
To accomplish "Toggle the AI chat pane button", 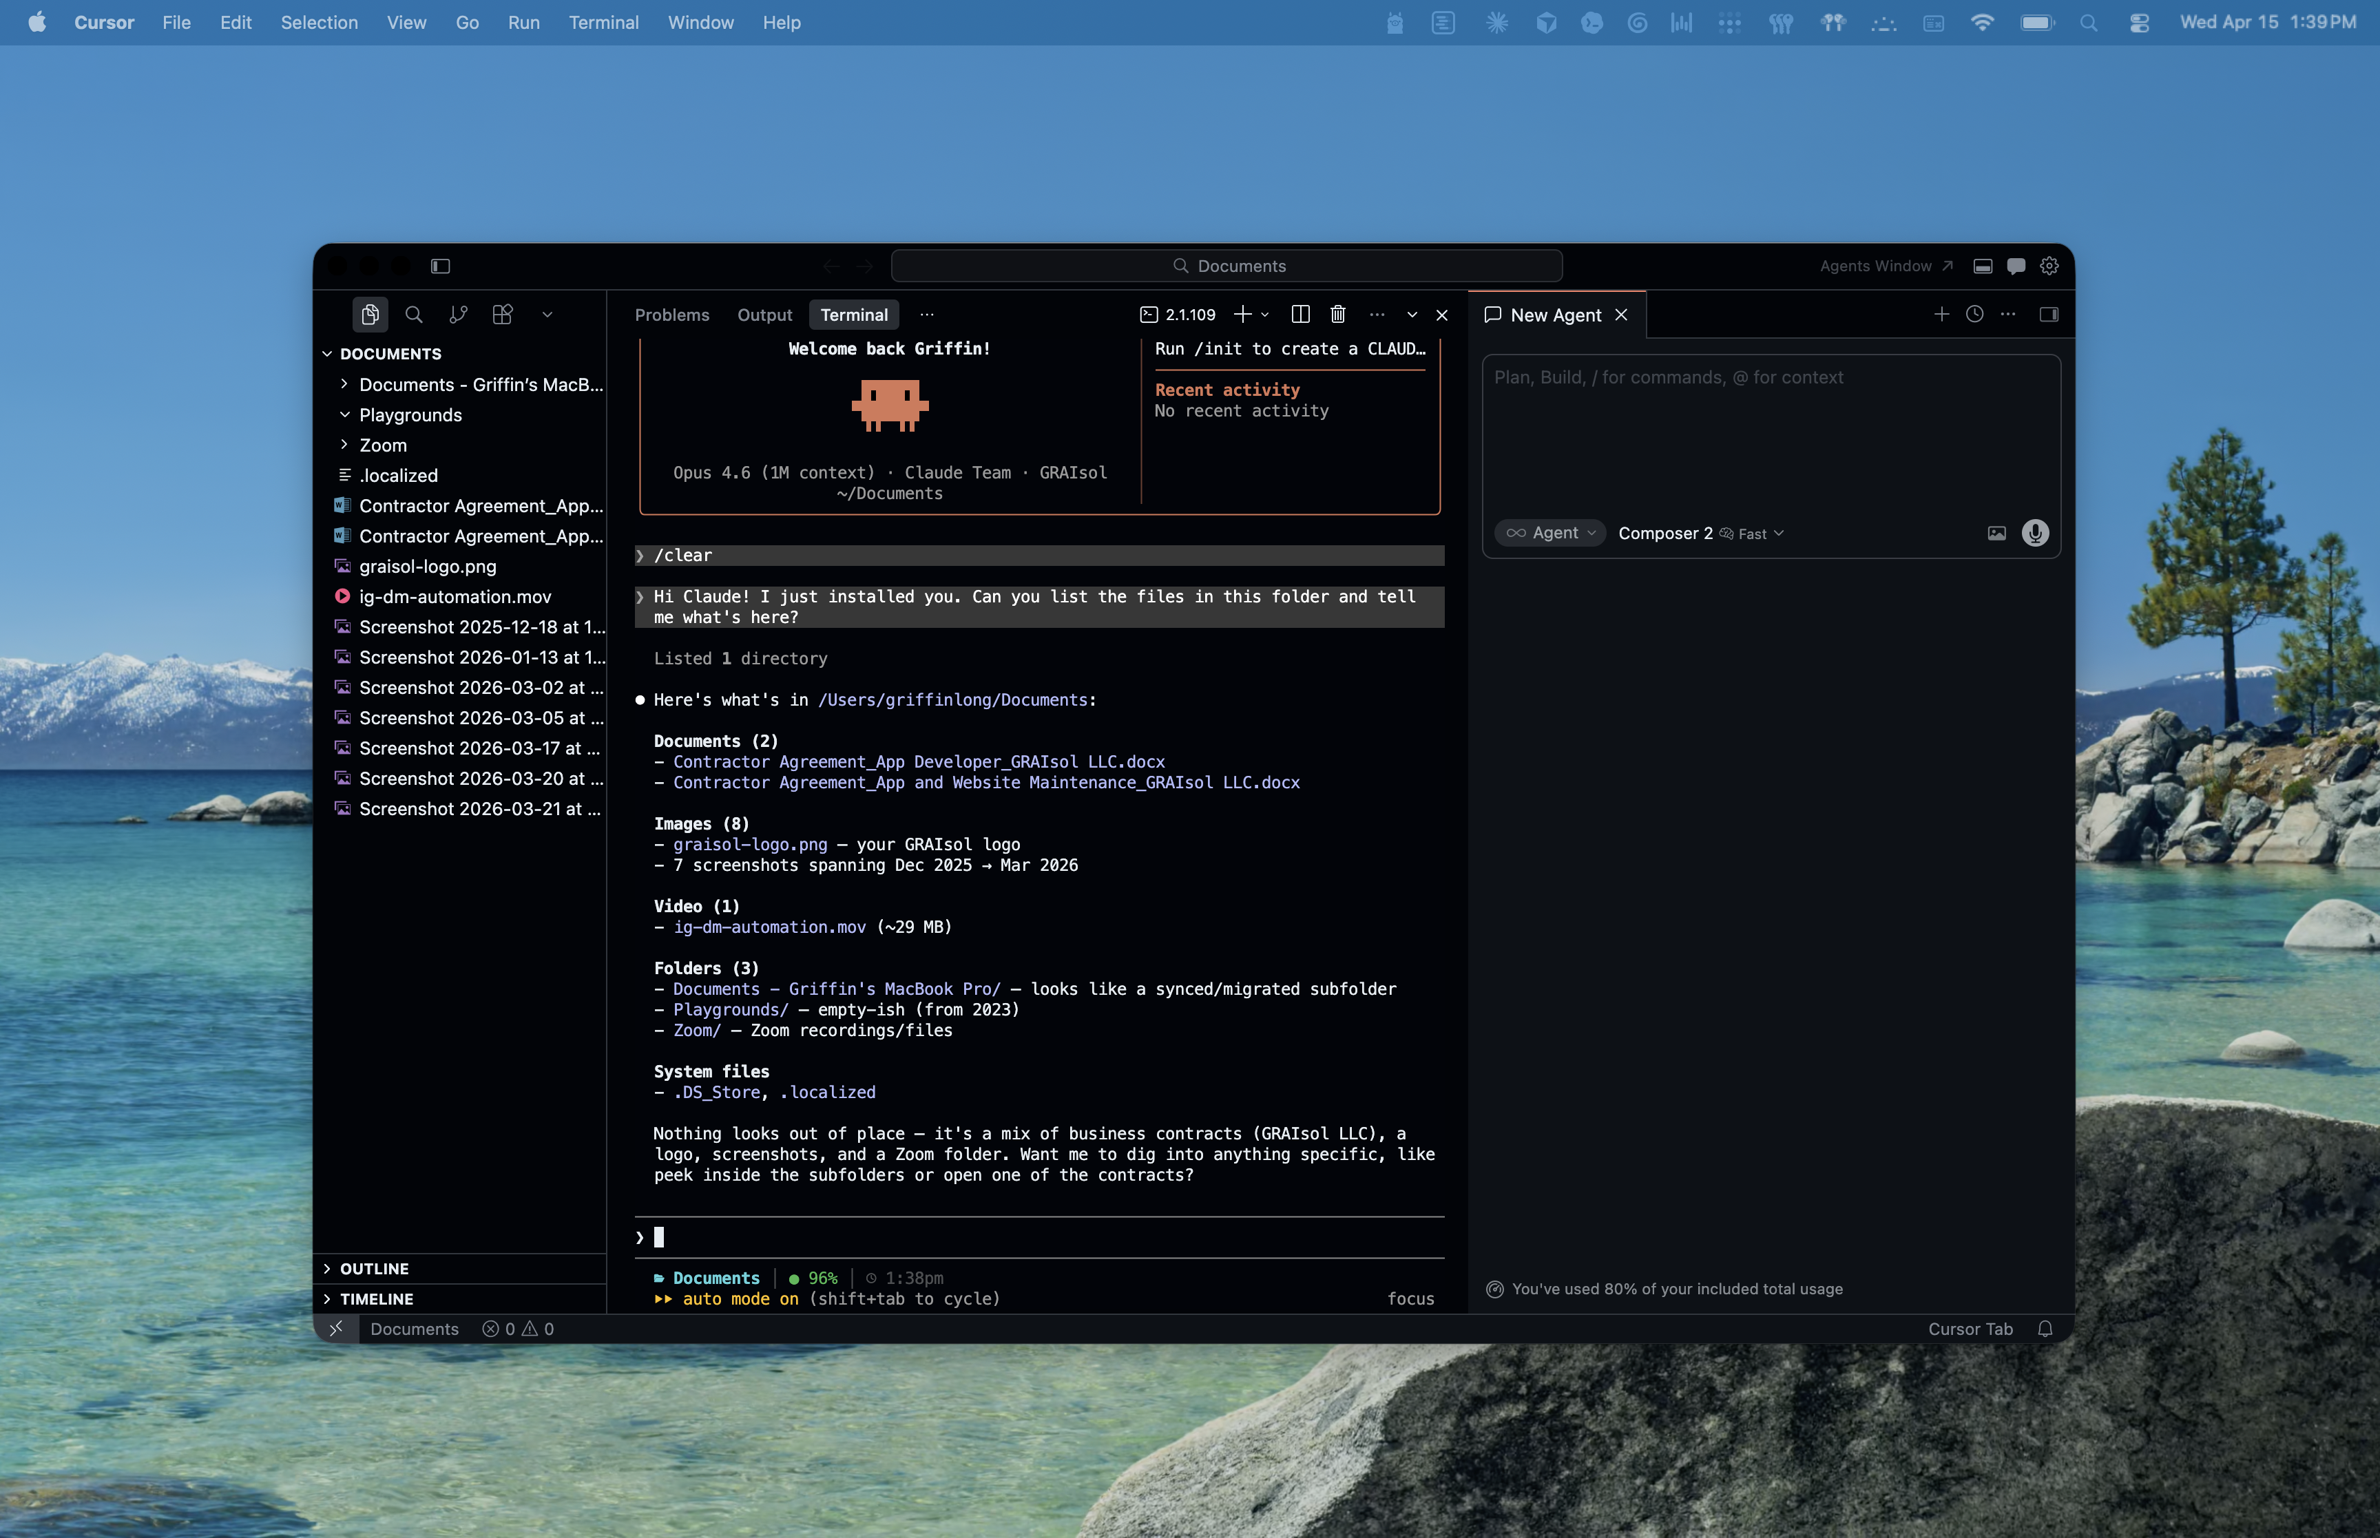I will [x=2016, y=266].
